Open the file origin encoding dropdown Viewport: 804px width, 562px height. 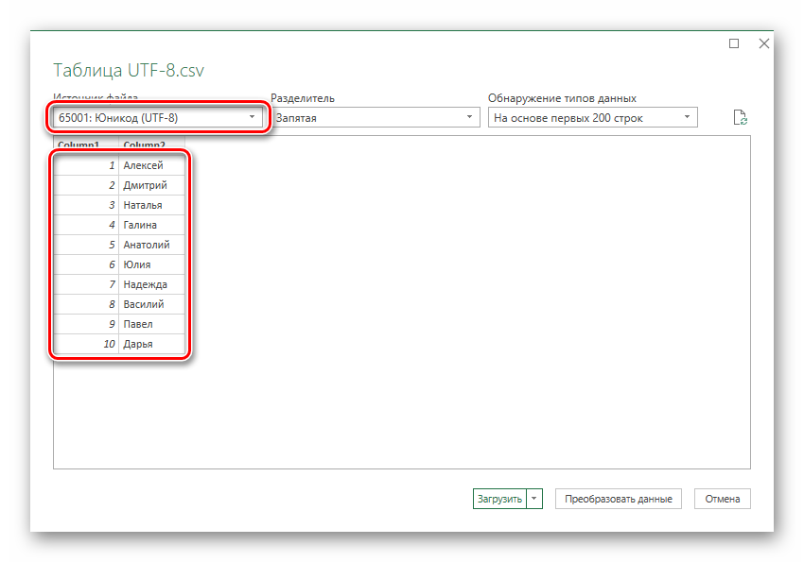pos(157,118)
